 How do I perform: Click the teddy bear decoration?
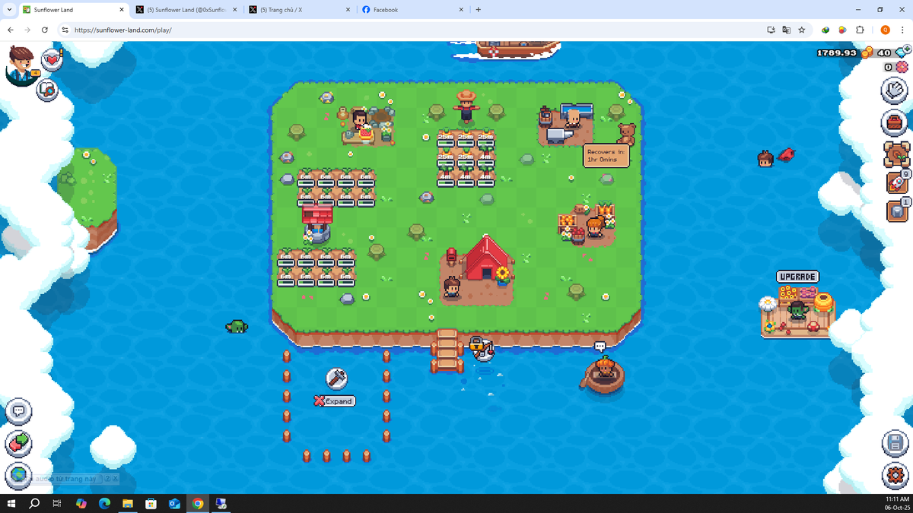tap(626, 134)
